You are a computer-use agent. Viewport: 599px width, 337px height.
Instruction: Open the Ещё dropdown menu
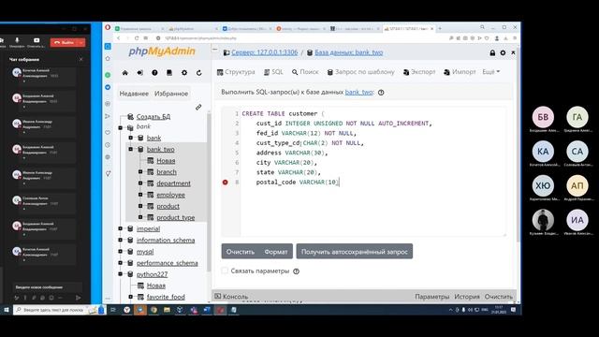(x=490, y=72)
